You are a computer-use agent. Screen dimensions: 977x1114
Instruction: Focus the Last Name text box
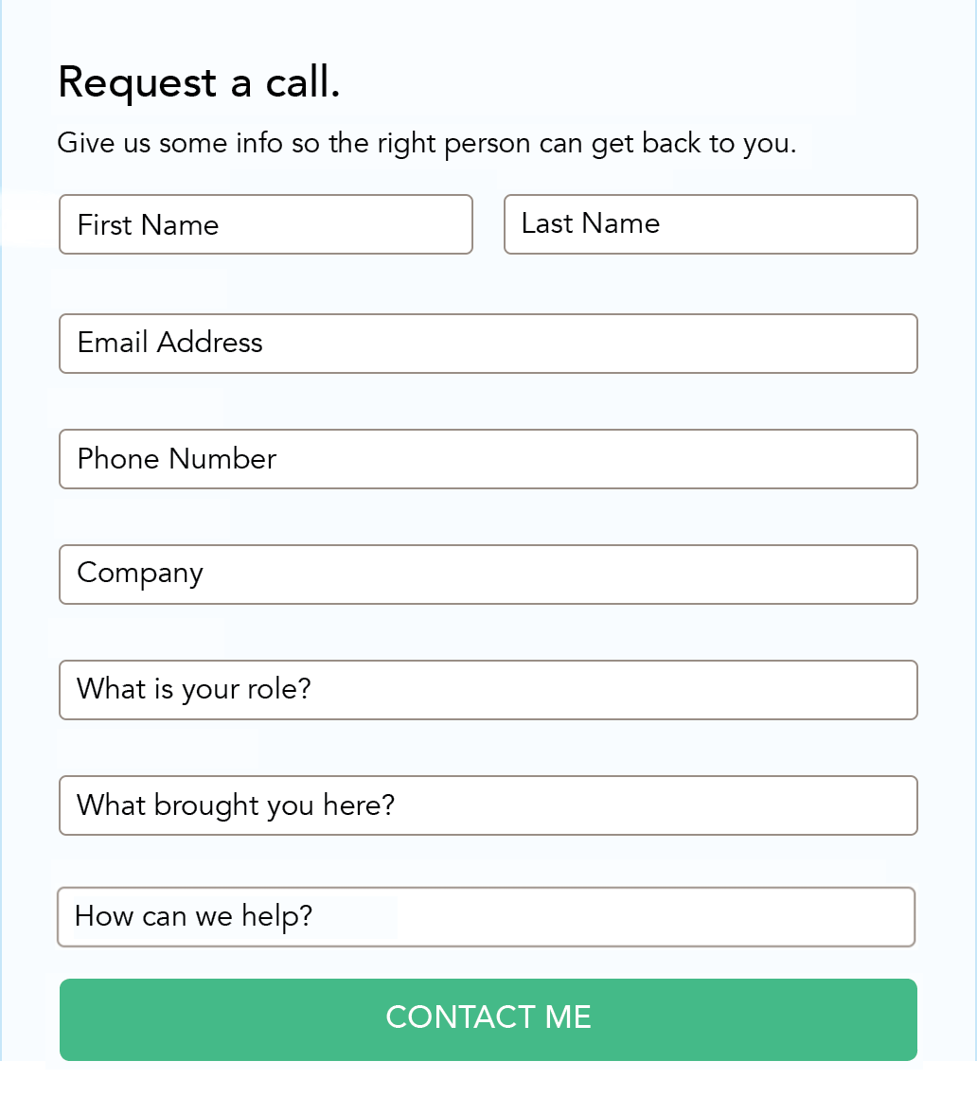coord(710,224)
